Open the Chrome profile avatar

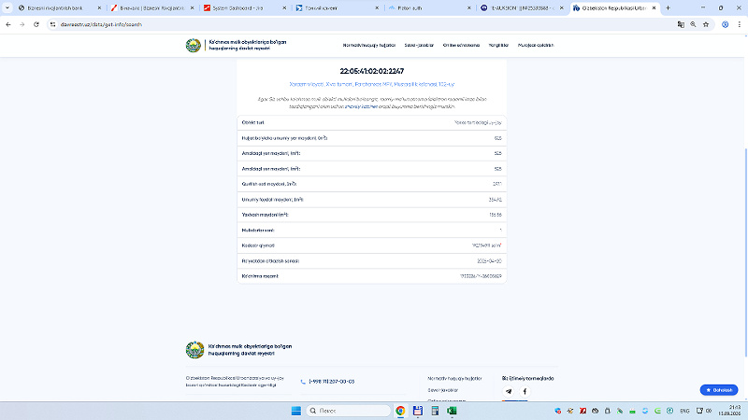click(726, 24)
